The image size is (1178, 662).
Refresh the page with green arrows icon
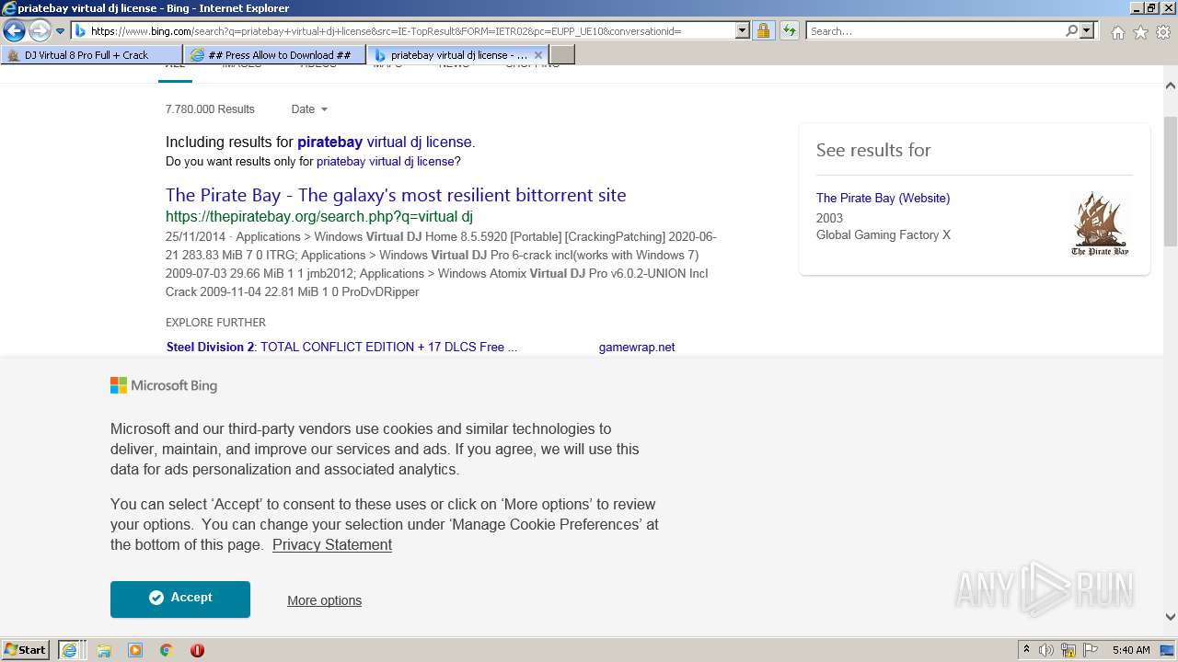point(790,31)
